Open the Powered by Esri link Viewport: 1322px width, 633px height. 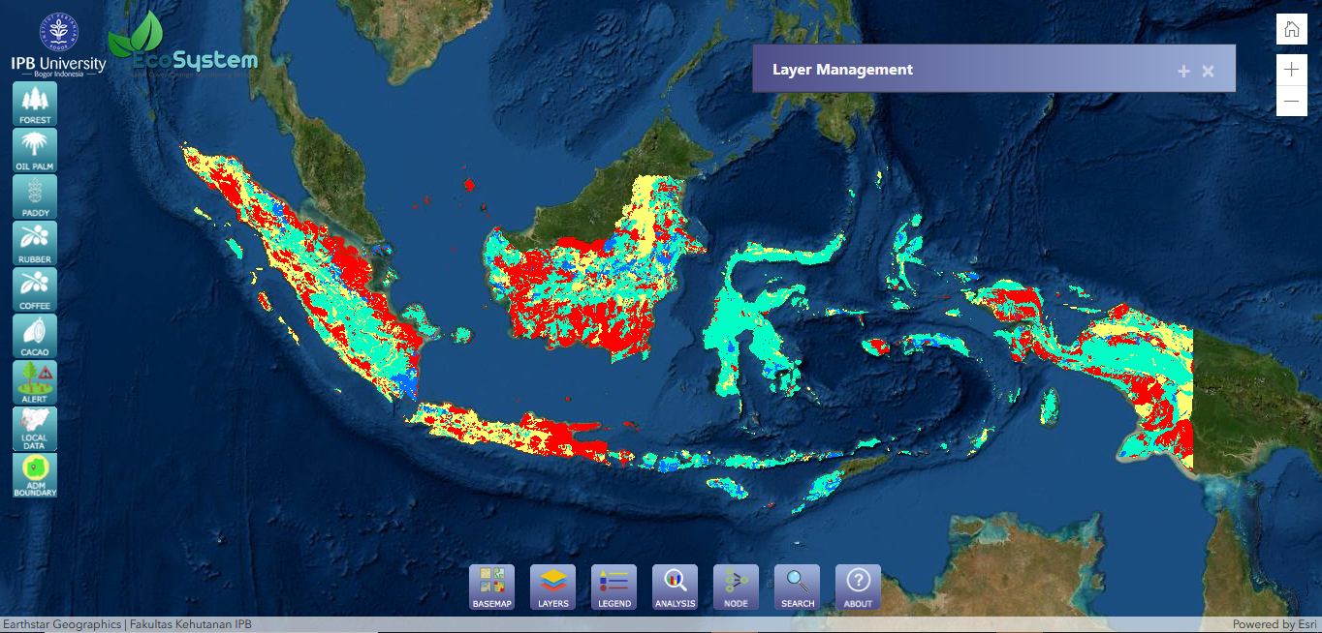[x=1275, y=624]
